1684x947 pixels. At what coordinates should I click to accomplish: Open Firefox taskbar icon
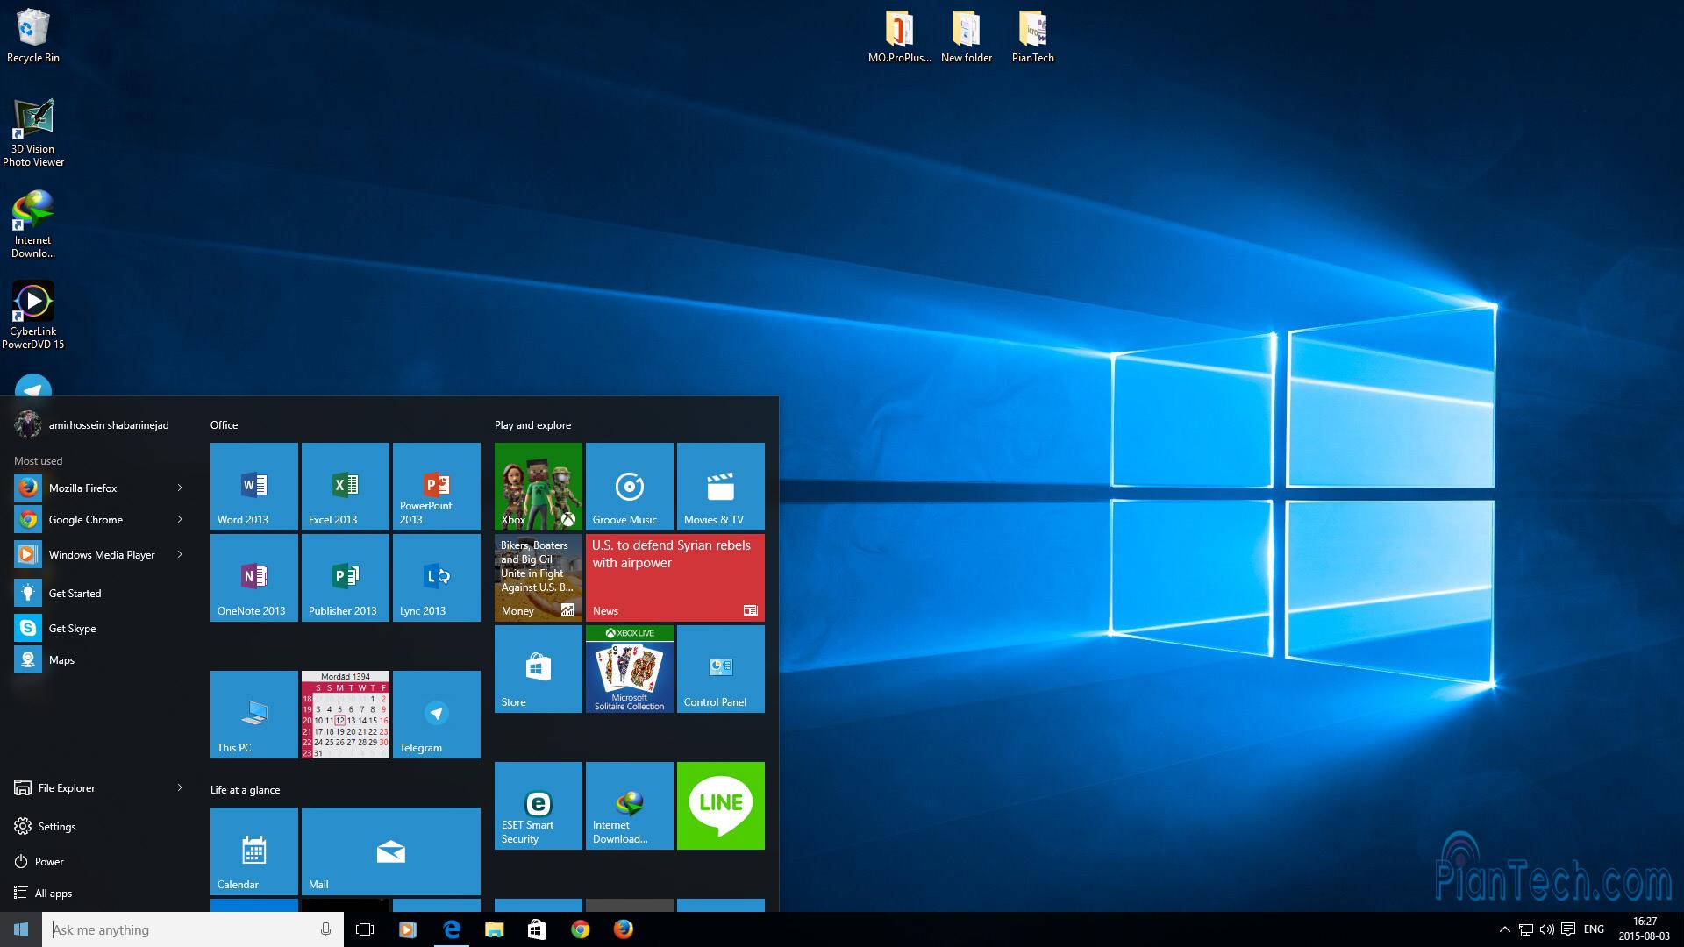click(624, 929)
